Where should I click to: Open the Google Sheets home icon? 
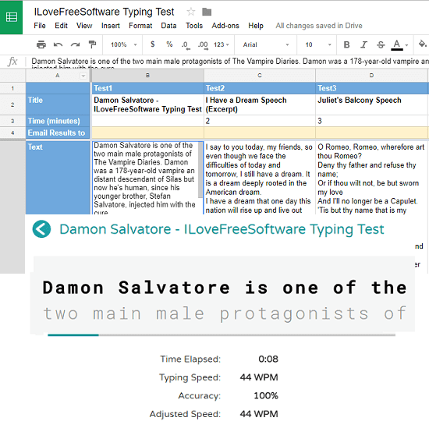coord(11,17)
